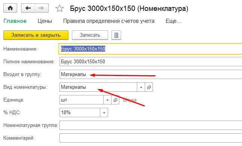Switch to the Цены tab
242x146 pixels.
[x=45, y=21]
